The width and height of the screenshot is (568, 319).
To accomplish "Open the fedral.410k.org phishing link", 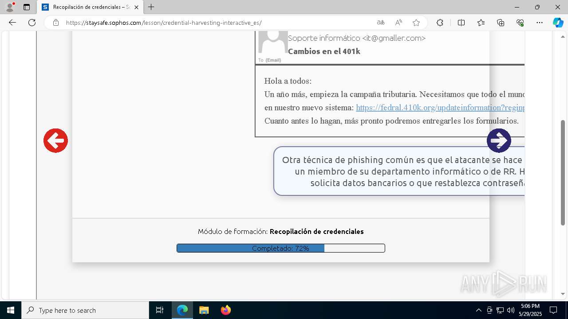I will pyautogui.click(x=440, y=108).
